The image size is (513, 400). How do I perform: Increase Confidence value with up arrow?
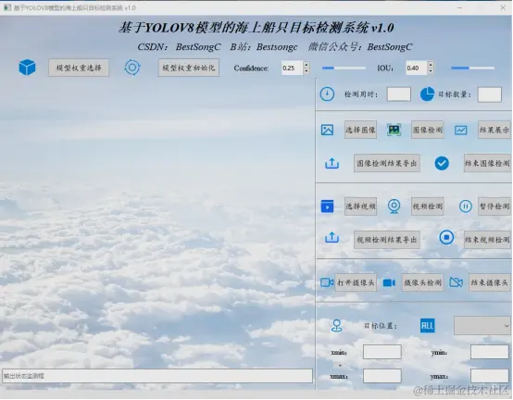[307, 65]
